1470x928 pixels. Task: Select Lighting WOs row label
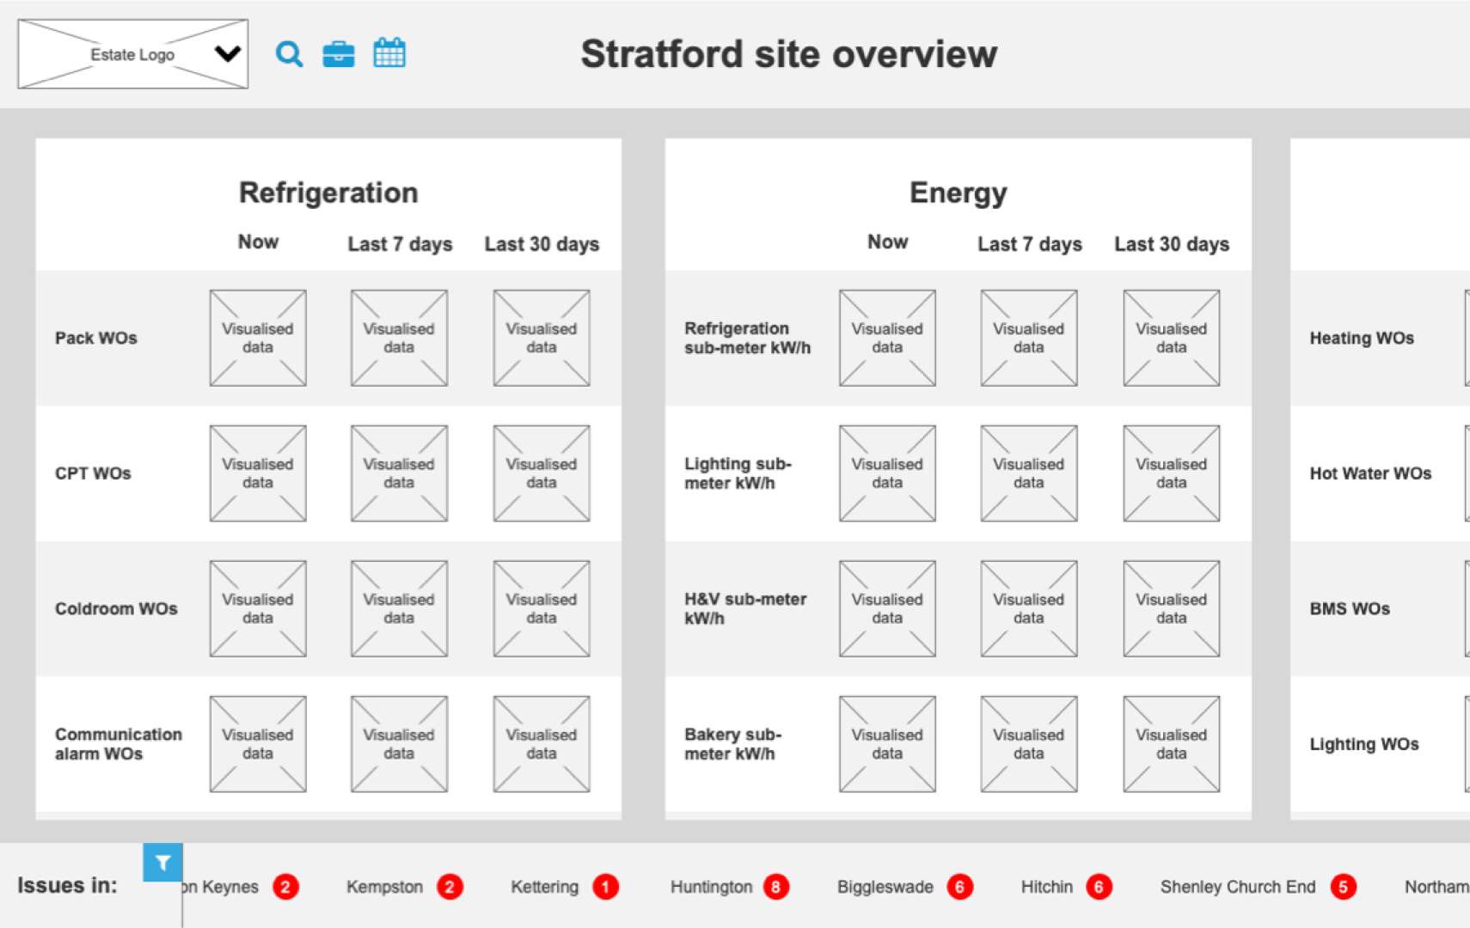click(1364, 744)
